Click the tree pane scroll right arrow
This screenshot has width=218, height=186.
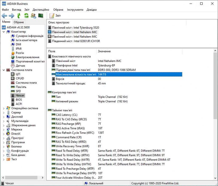pos(43,177)
